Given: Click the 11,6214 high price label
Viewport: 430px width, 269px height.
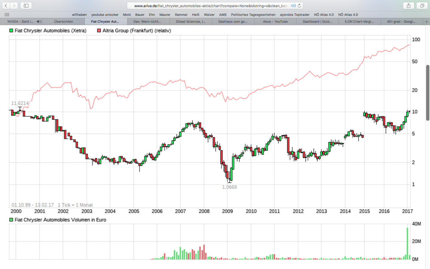Looking at the screenshot, I should point(20,103).
